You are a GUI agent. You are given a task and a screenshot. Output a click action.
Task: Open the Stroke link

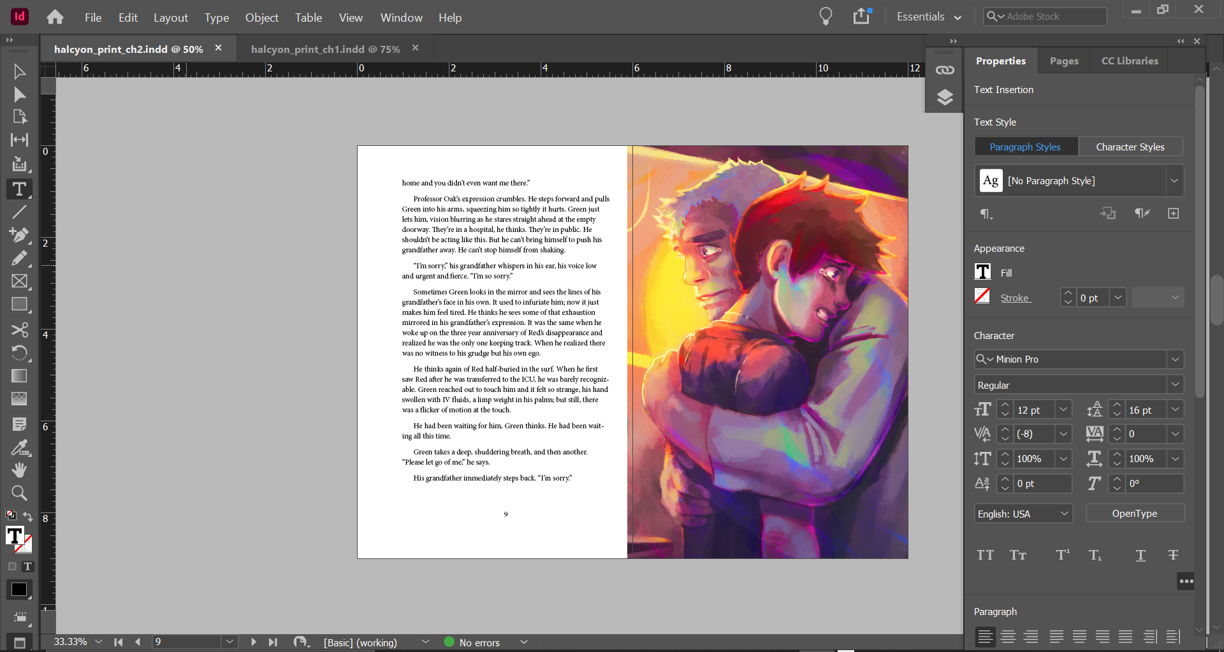tap(1015, 298)
